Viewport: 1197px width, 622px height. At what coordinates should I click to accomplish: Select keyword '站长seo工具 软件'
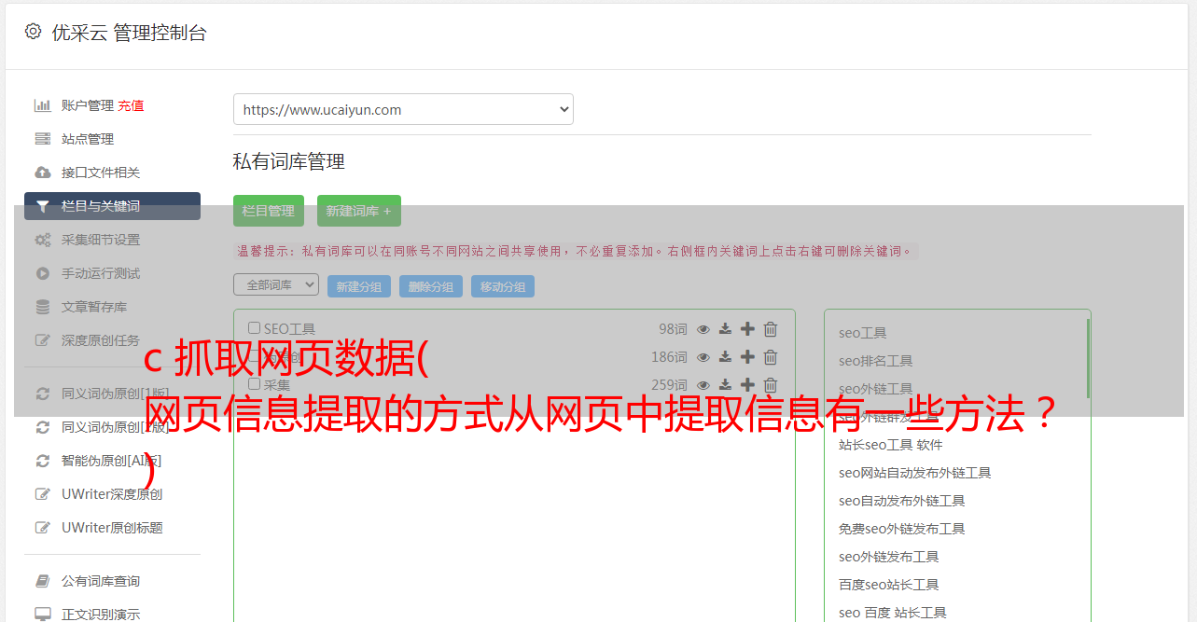[890, 445]
